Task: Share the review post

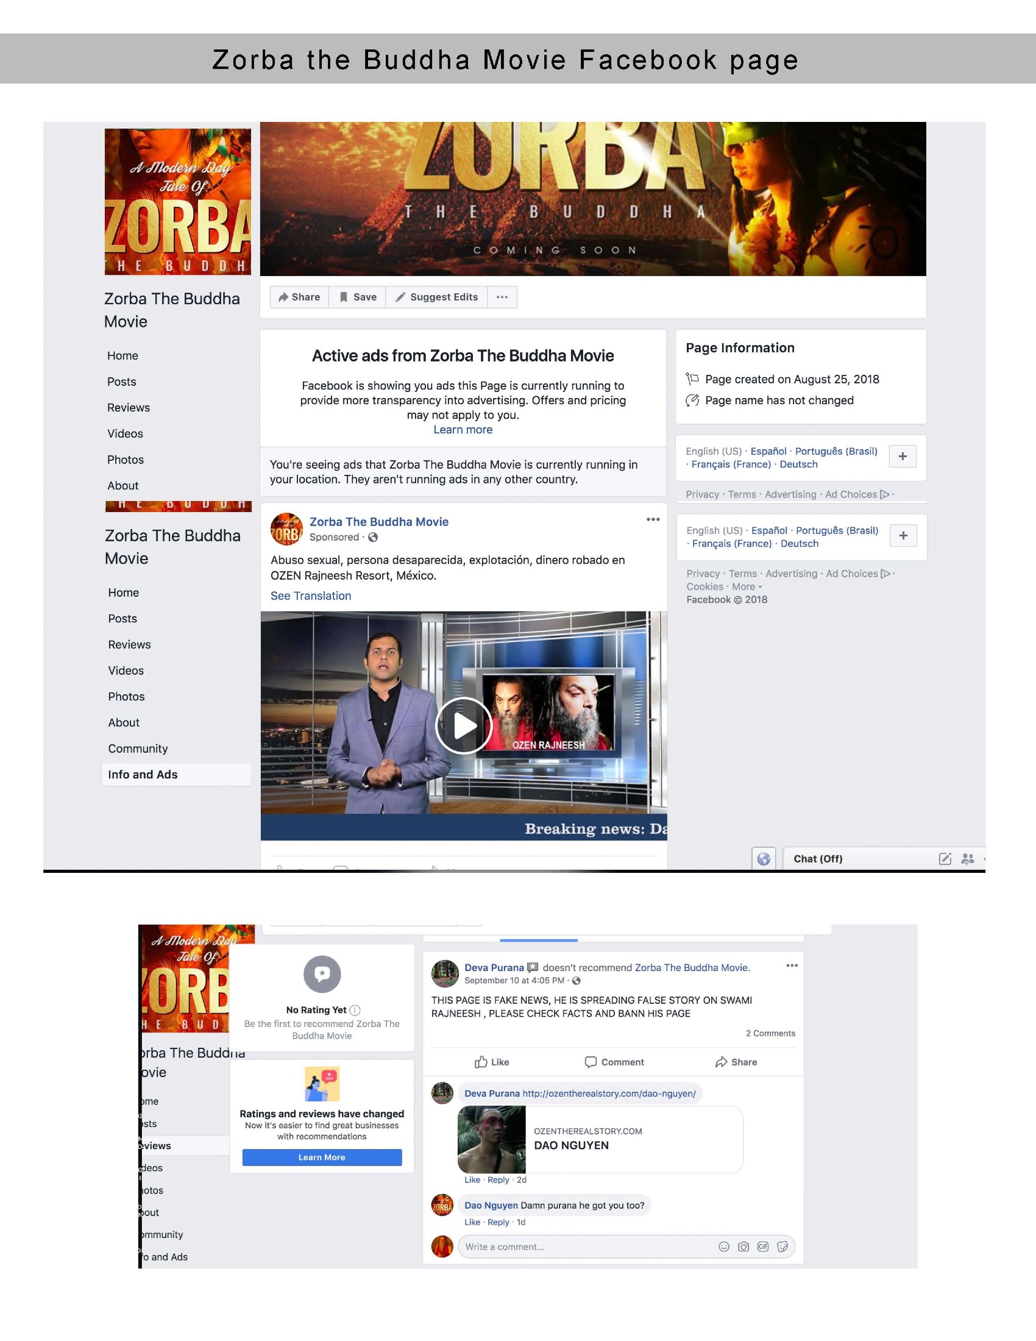Action: point(736,1062)
